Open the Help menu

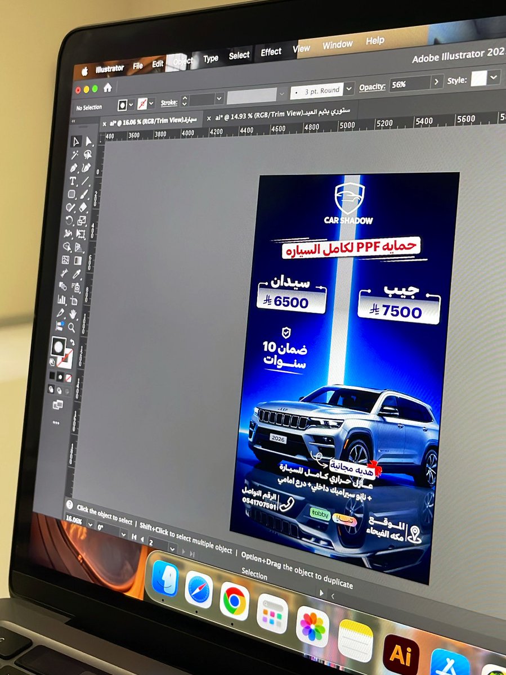[x=375, y=40]
